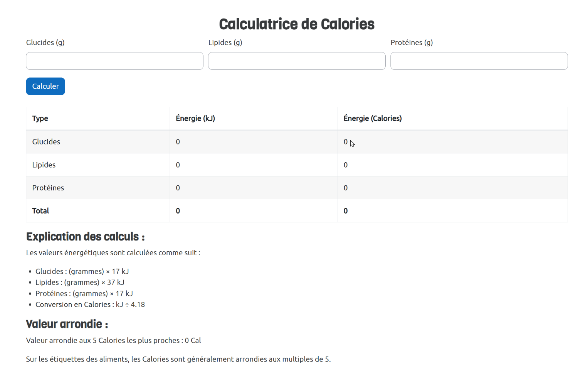Select the Glucides row label in table

point(46,142)
